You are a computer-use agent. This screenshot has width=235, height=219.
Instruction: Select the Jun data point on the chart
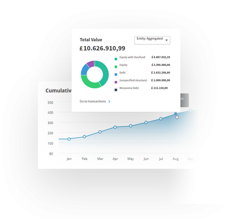coord(146,122)
